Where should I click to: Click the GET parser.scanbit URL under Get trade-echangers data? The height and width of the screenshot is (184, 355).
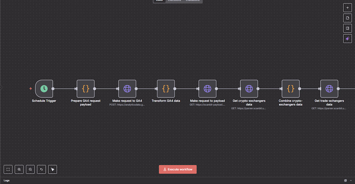[x=329, y=109]
